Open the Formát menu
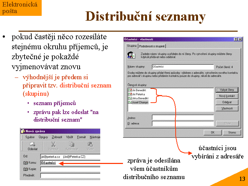Viewport: 248px width, 186px height. [x=81, y=137]
